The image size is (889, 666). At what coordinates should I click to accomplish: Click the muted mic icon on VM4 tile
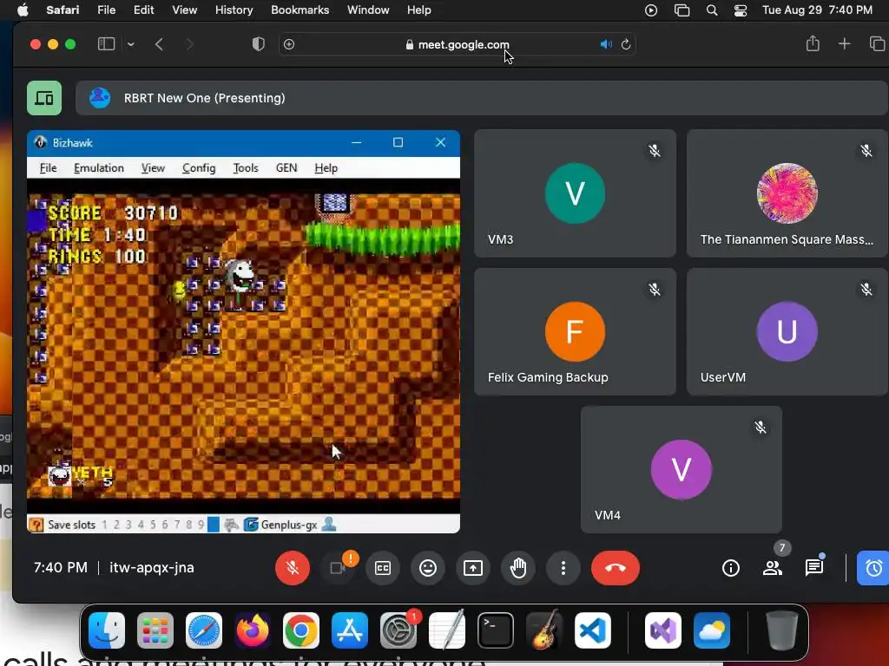click(x=761, y=427)
